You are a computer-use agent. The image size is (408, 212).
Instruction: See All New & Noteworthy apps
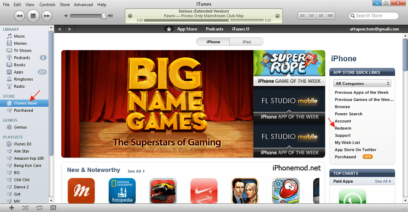[x=136, y=171]
